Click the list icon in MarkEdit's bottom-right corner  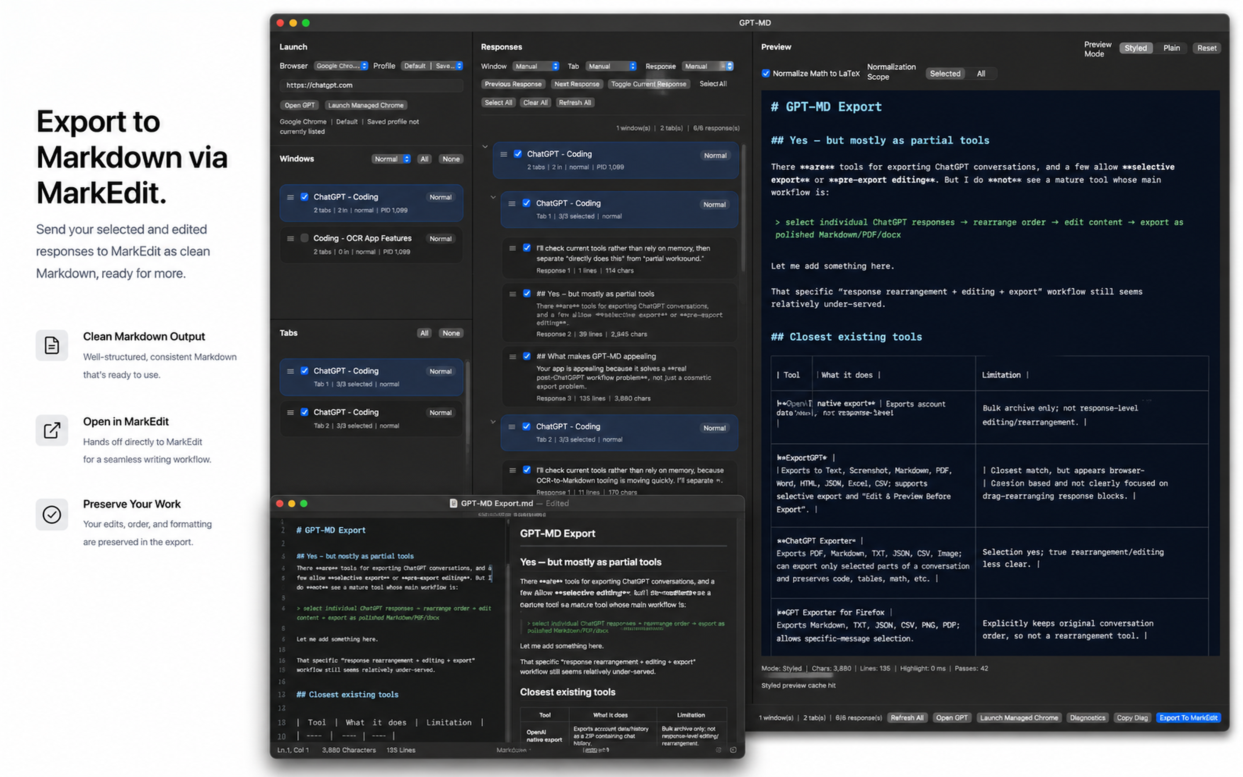[x=733, y=750]
